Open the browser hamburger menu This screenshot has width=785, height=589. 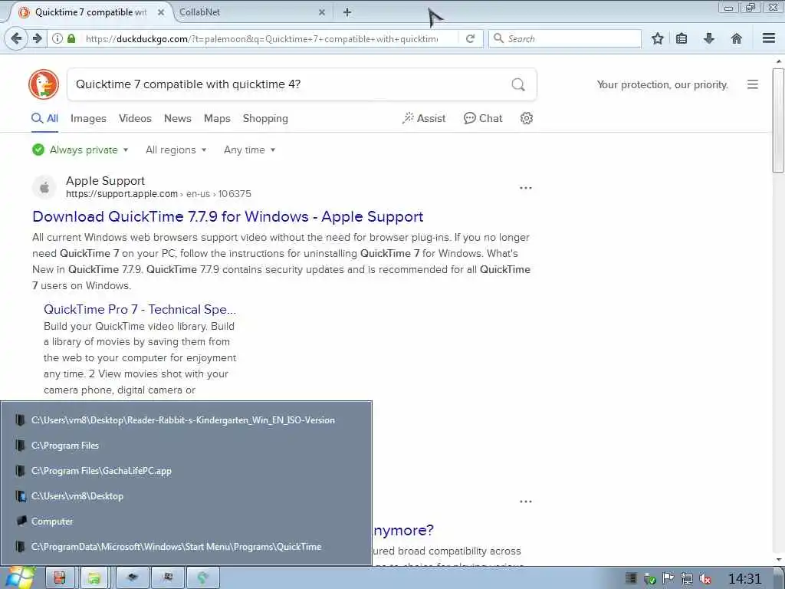[x=769, y=38]
